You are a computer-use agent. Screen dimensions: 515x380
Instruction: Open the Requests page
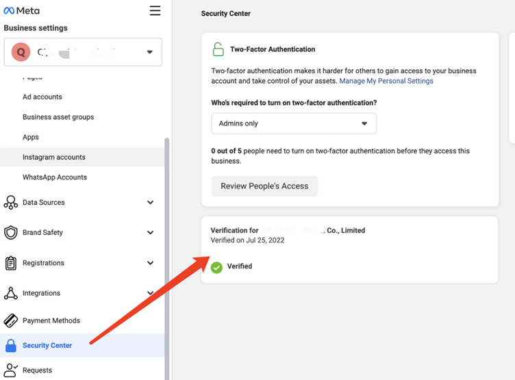[37, 370]
